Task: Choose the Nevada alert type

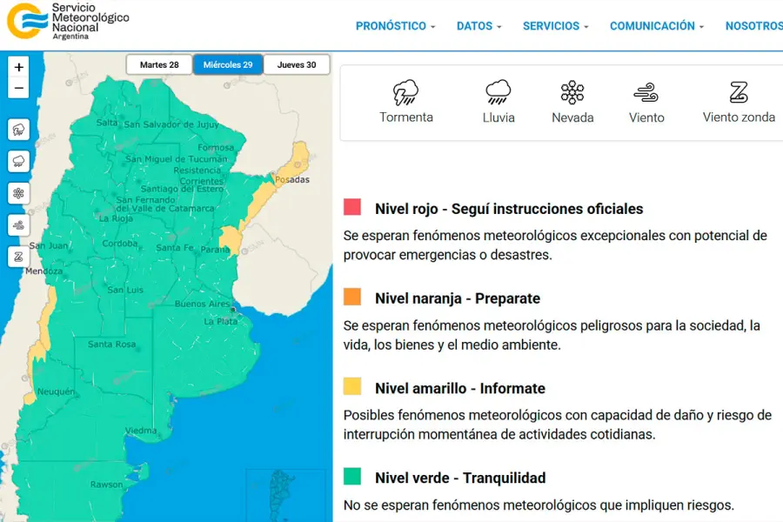Action: (572, 102)
